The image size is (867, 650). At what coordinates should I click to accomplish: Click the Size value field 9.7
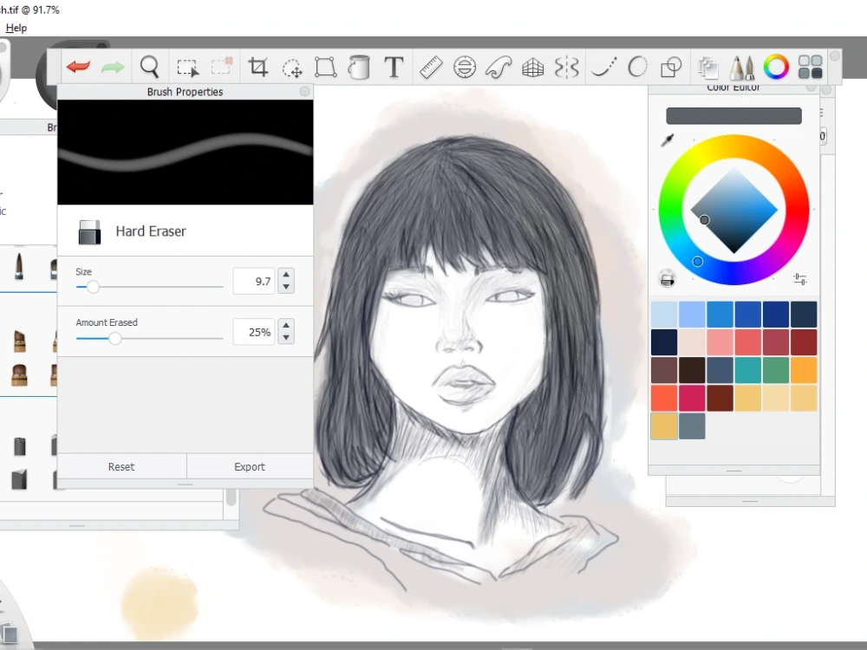254,282
